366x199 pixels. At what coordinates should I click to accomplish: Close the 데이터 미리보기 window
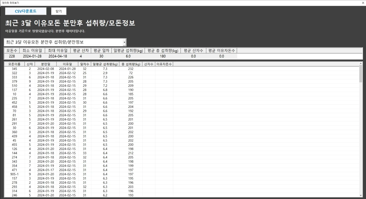(363, 3)
